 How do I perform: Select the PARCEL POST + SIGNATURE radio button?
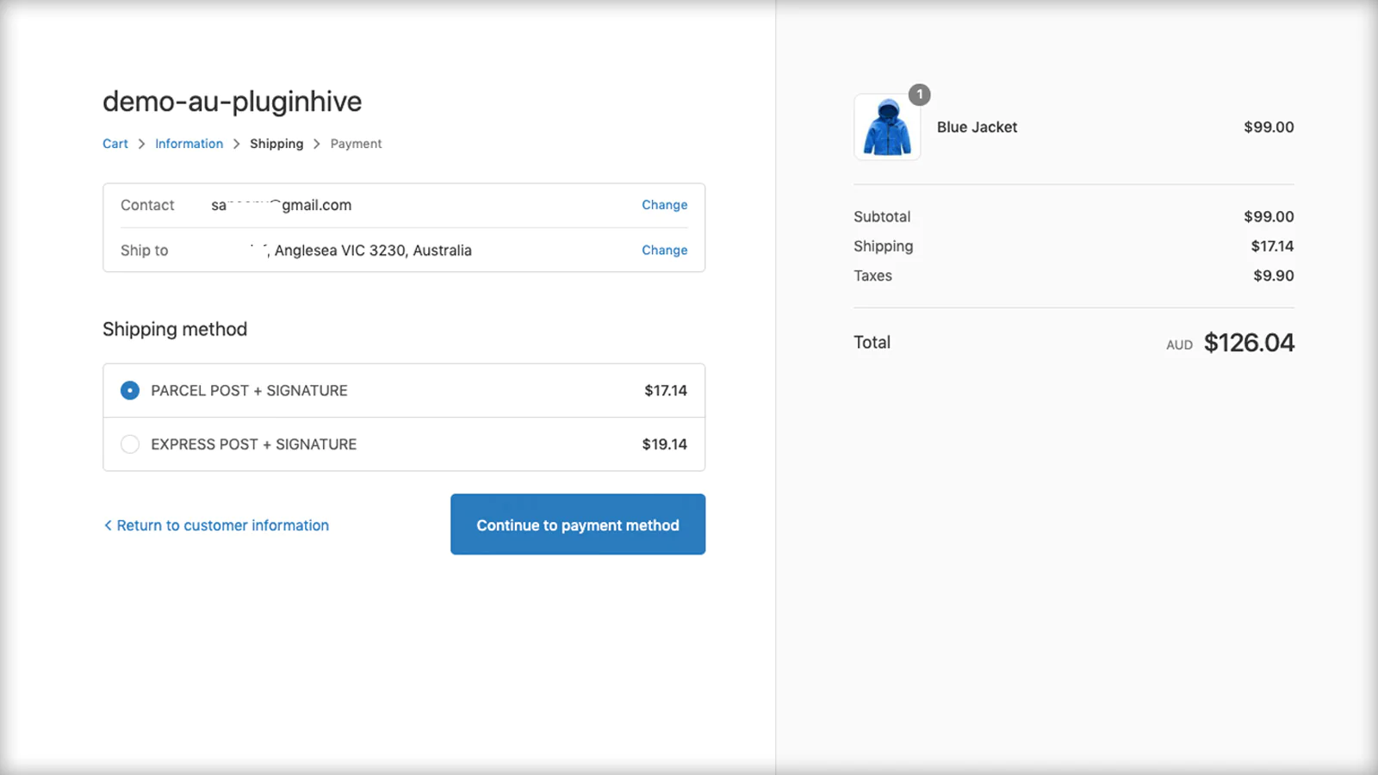click(x=130, y=391)
